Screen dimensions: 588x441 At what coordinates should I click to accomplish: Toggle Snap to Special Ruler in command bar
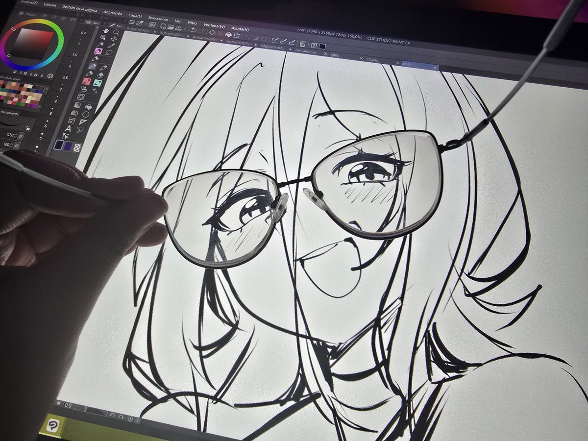(x=283, y=41)
